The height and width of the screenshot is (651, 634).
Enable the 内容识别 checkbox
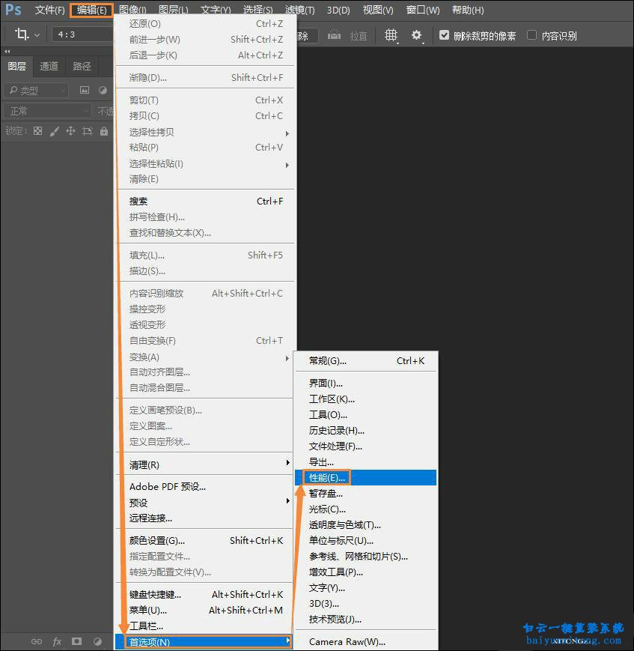533,34
